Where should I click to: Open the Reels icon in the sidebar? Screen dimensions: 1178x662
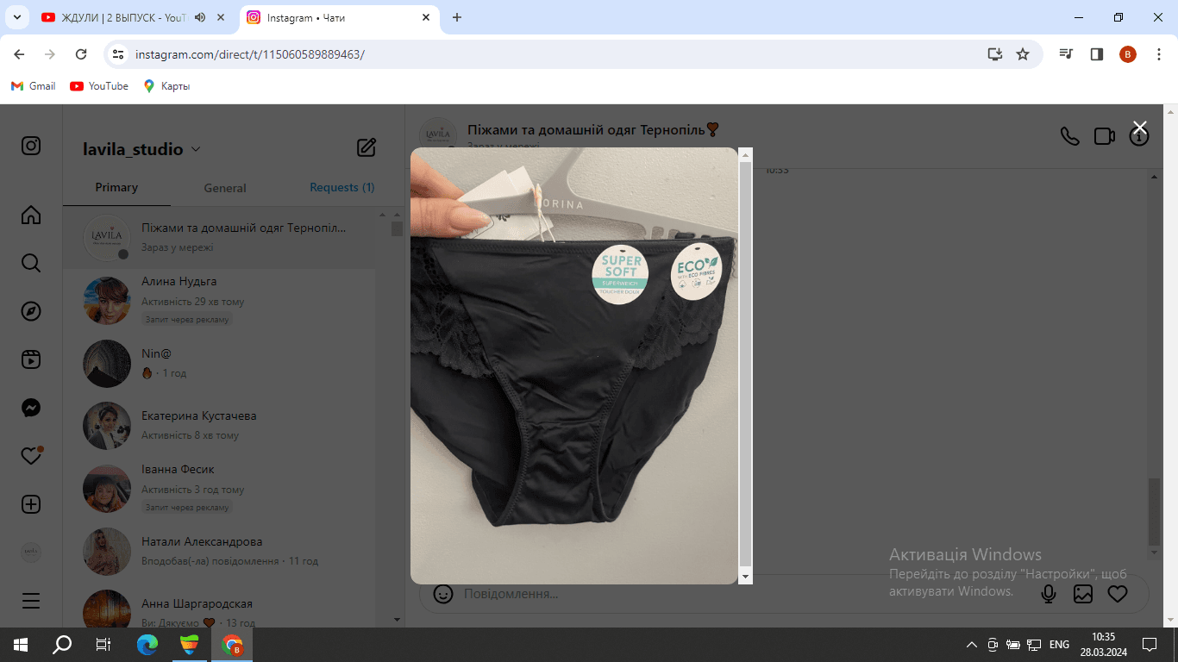31,359
